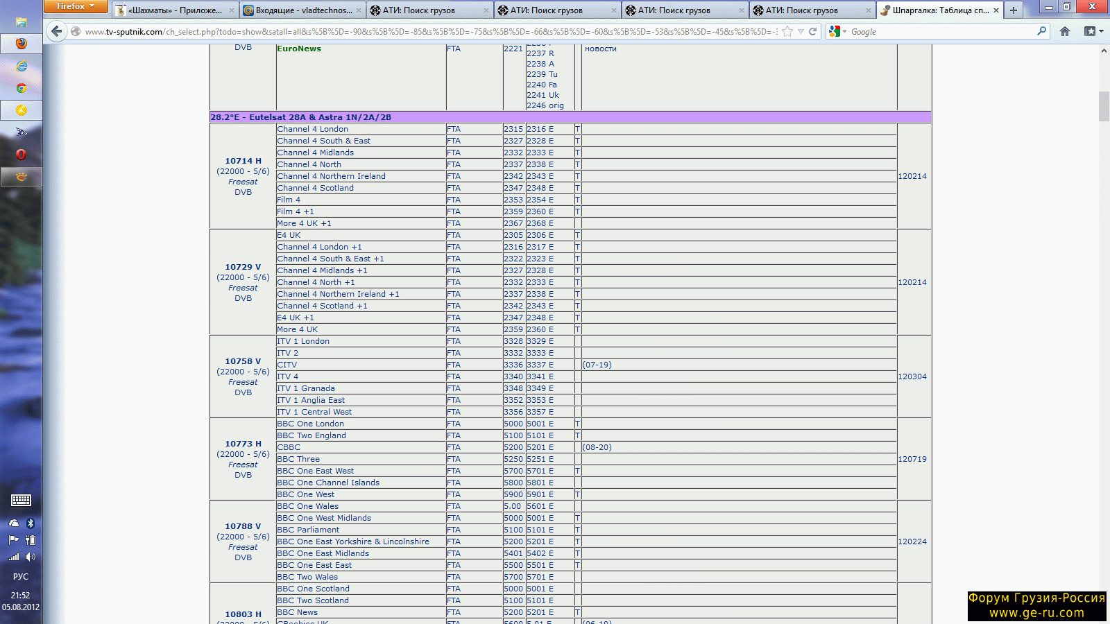Open the search engine selector dropdown

tap(837, 31)
